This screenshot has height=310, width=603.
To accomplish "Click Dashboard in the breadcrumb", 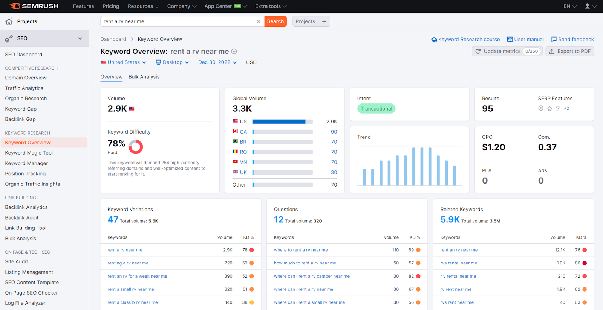I will [113, 39].
